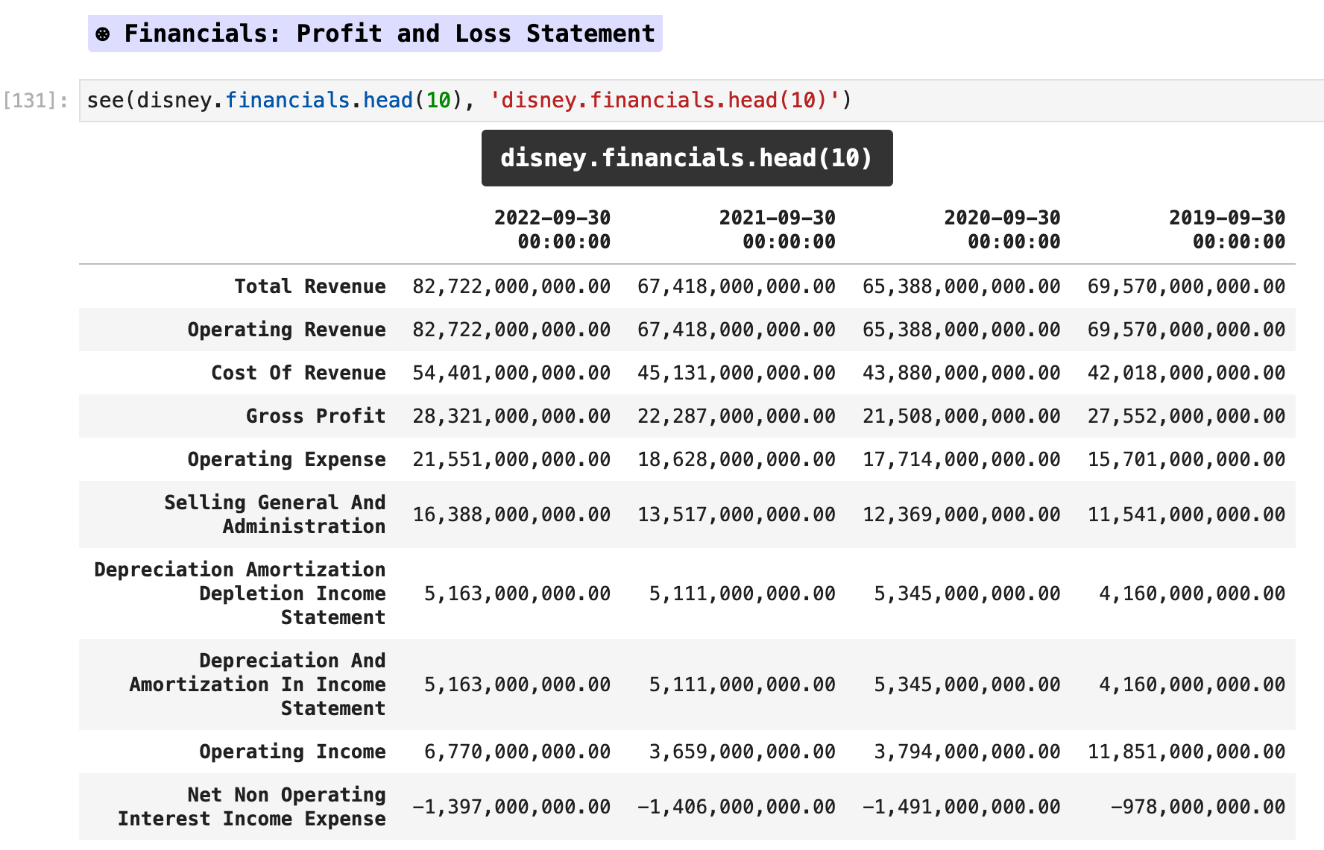Click the interest expense value -1,406,000,000.00
The width and height of the screenshot is (1324, 850).
737,807
